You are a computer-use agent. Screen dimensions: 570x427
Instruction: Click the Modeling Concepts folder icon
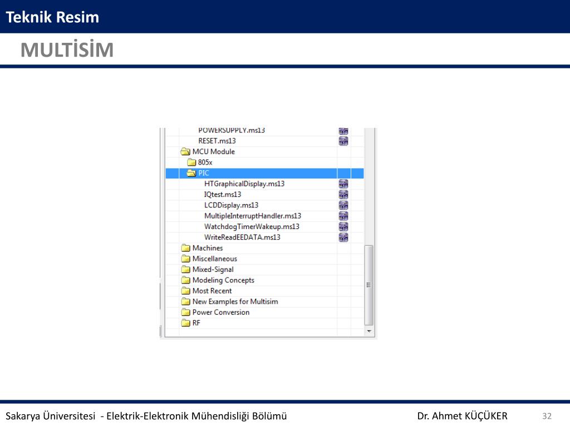186,280
